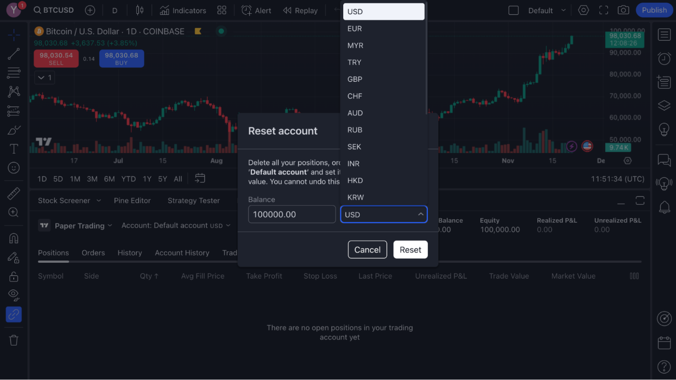Open symbol search for BTCUSD
Screen dimensions: 676x380
(x=53, y=10)
